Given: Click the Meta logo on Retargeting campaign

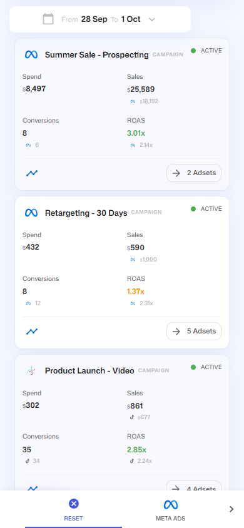Looking at the screenshot, I should [31, 213].
